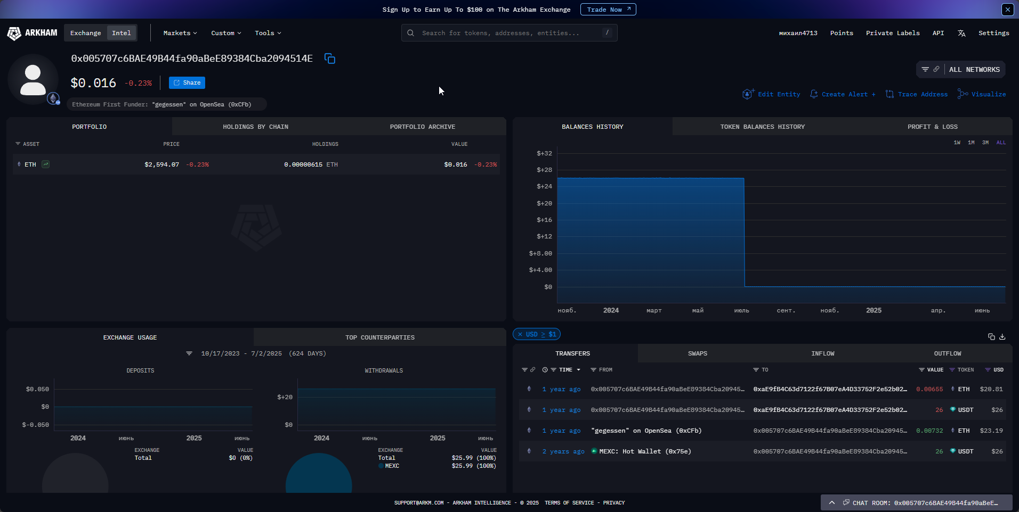Download transfers via download icon
Image resolution: width=1019 pixels, height=512 pixels.
(1002, 336)
